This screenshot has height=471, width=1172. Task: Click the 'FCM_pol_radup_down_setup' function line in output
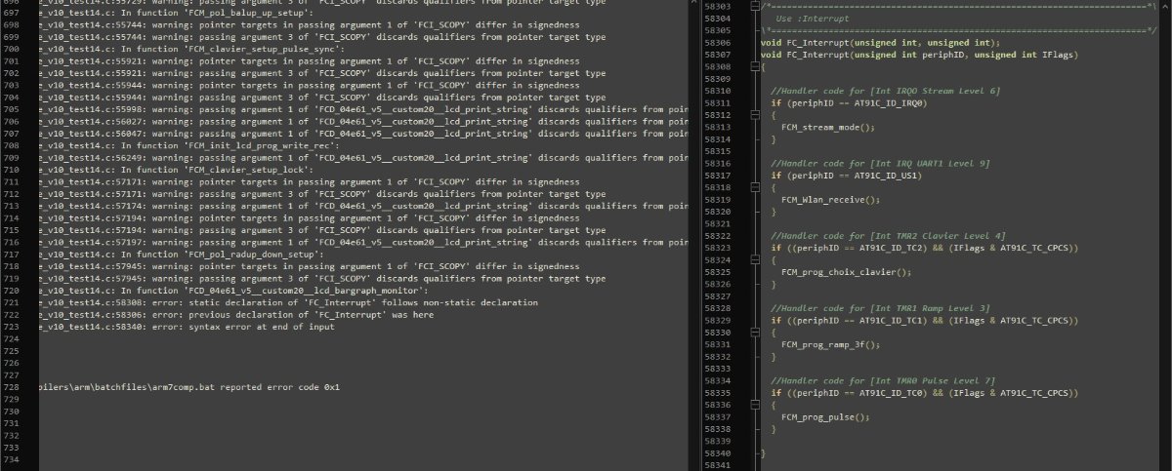[181, 255]
